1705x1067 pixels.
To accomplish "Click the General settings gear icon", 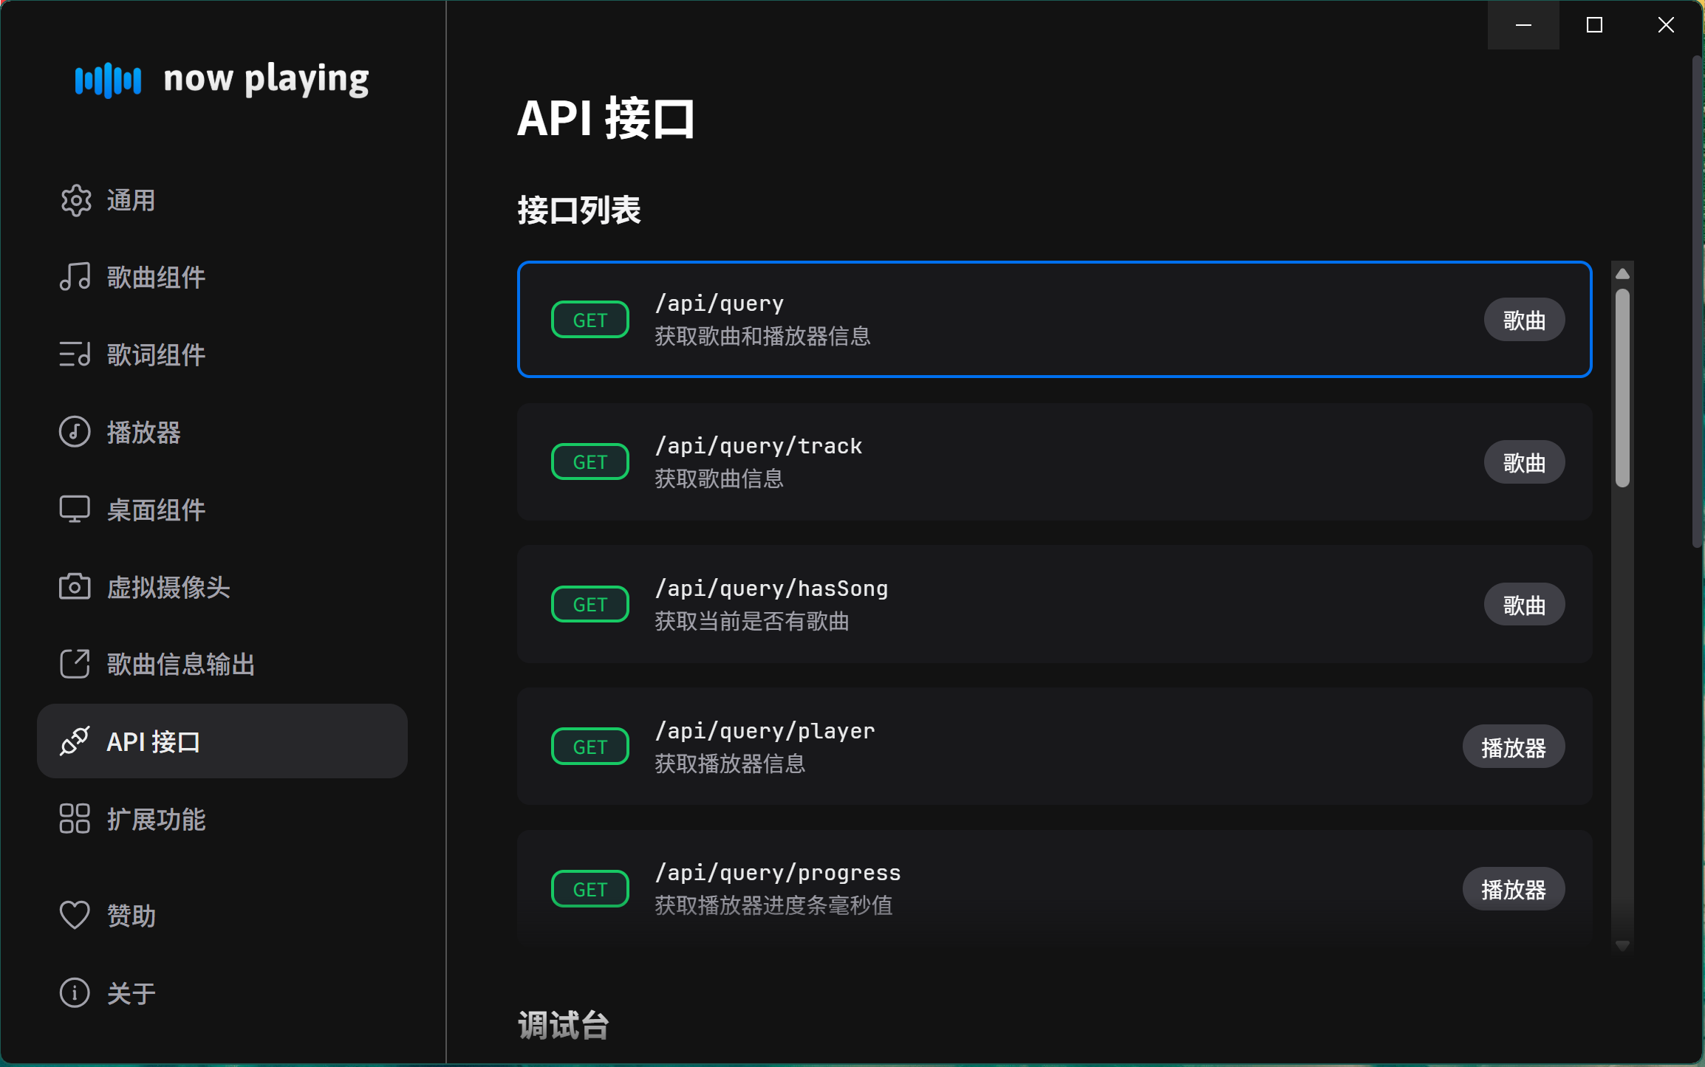I will click(75, 201).
